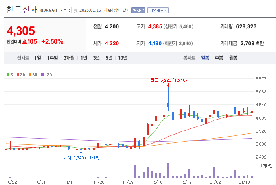Click the red 20-day moving average swatch
This screenshot has height=185, width=276.
coord(18,74)
